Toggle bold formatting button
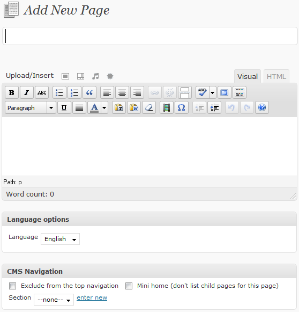Image resolution: width=299 pixels, height=312 pixels. coord(12,92)
